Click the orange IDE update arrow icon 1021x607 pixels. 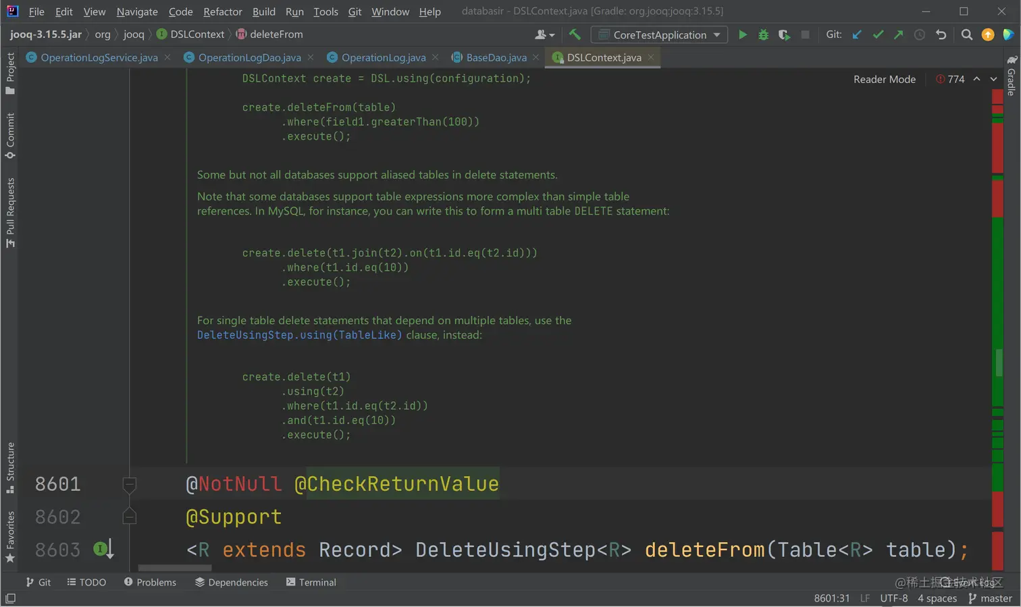click(x=987, y=34)
